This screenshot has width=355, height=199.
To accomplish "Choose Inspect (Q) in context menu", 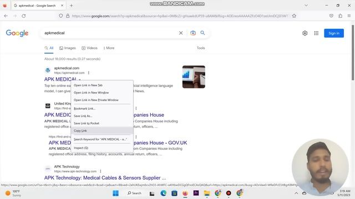I will 102,148.
